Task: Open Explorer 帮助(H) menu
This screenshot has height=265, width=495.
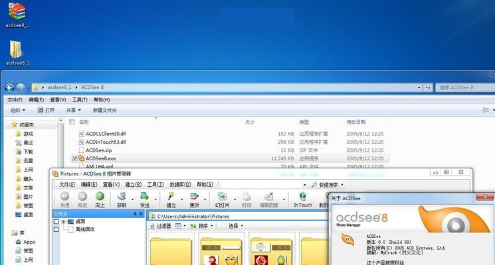Action: click(x=102, y=100)
